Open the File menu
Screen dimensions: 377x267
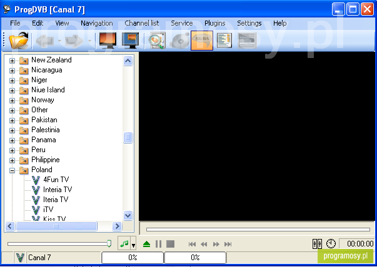[x=15, y=23]
